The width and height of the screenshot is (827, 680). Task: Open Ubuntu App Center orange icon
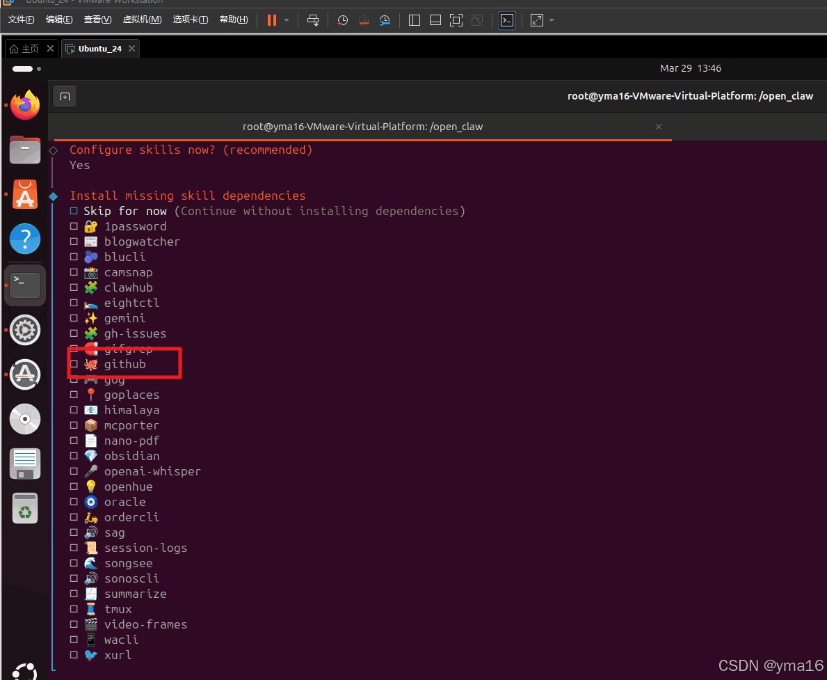coord(25,194)
